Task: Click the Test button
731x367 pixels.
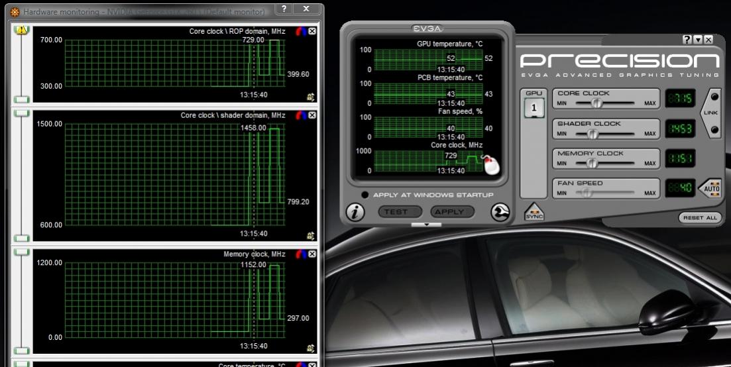Action: point(400,212)
